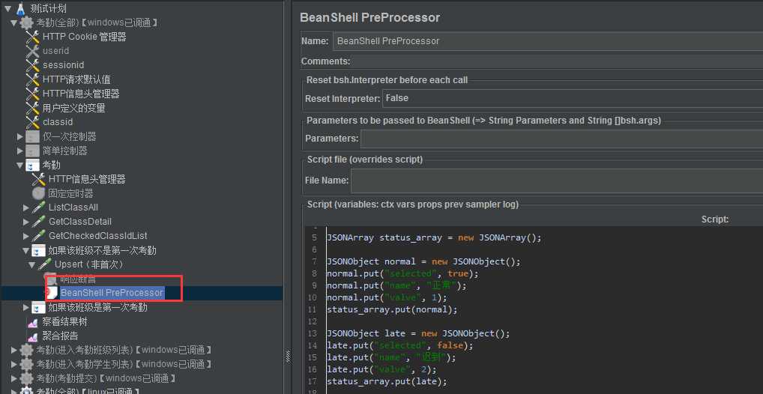Image resolution: width=763 pixels, height=394 pixels.
Task: Expand the 如果该班级是第一次考勤 node
Action: [x=25, y=307]
